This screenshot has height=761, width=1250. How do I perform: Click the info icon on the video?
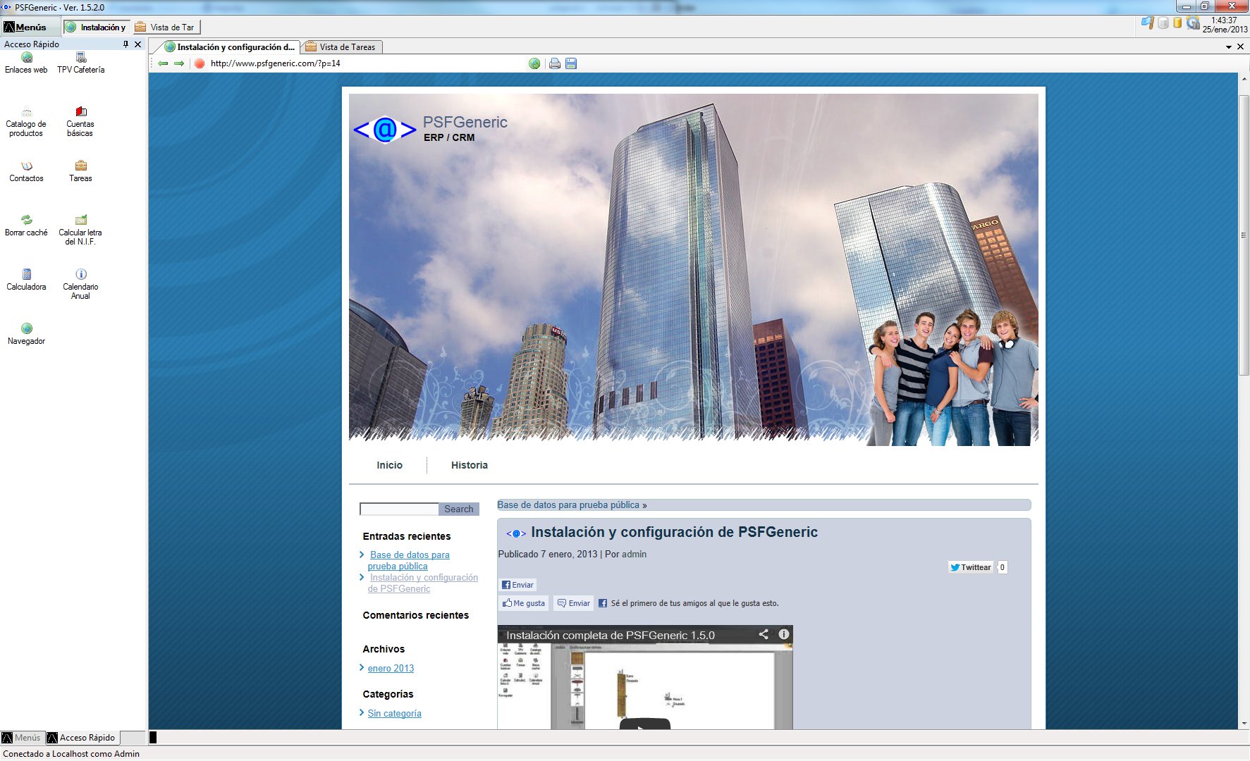[x=783, y=634]
